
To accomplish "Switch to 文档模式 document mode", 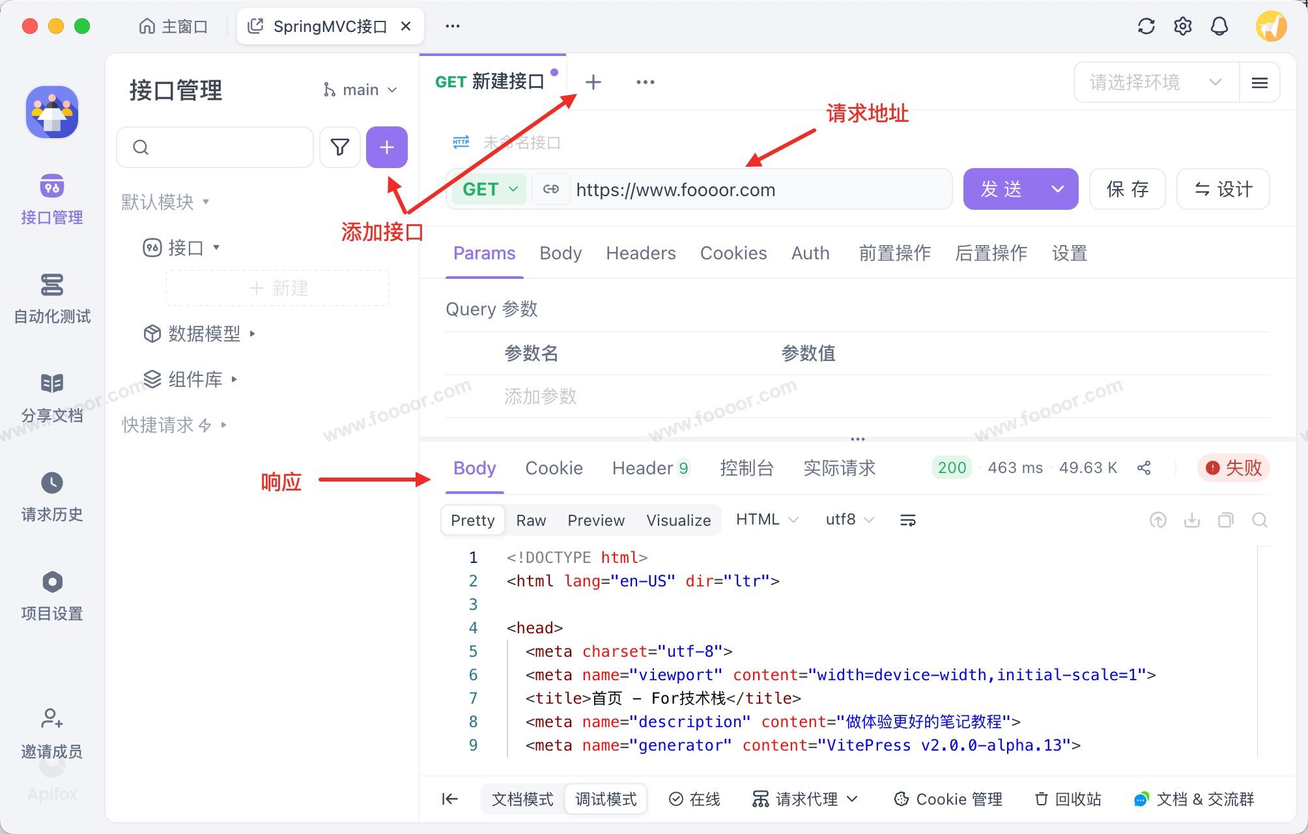I will pos(522,799).
